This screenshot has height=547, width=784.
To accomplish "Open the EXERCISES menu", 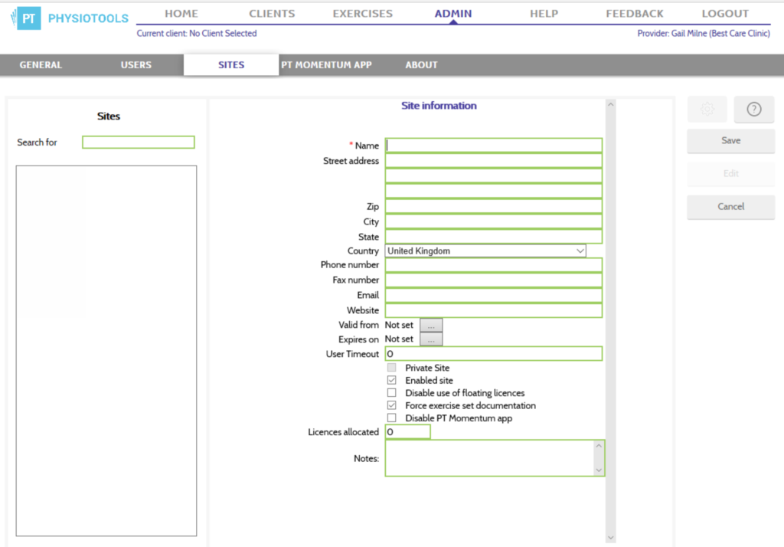I will click(363, 14).
